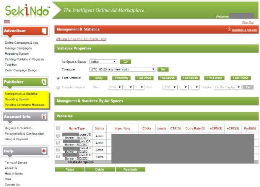Expand the Timezone dropdown
This screenshot has width=260, height=187.
pyautogui.click(x=122, y=70)
